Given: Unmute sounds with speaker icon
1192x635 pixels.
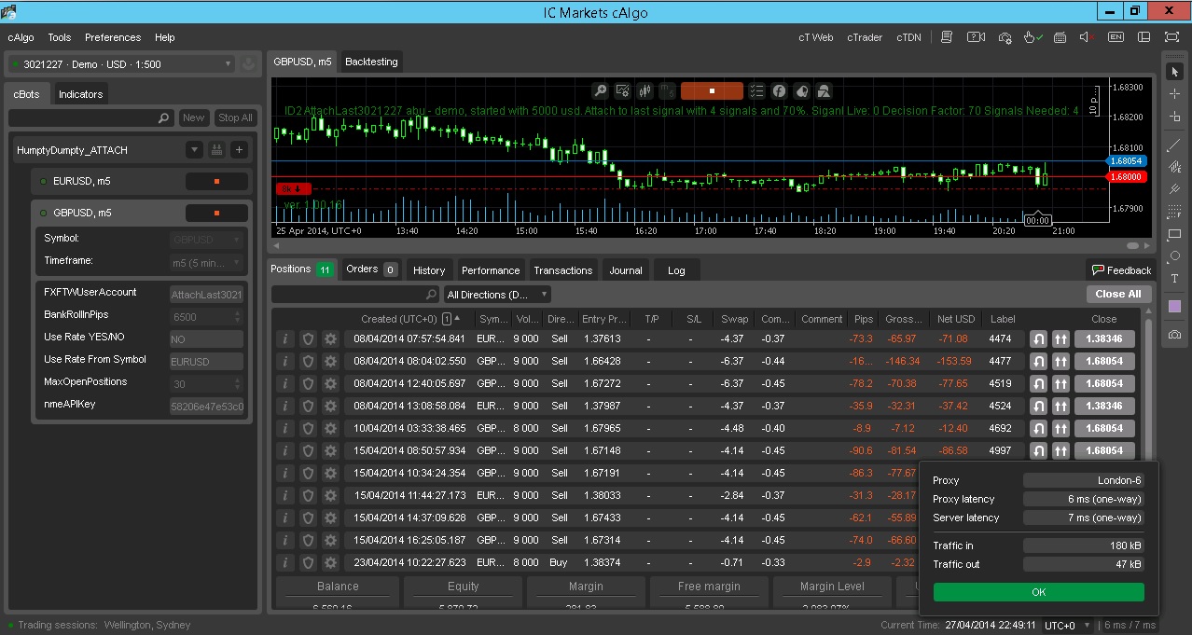Looking at the screenshot, I should click(1088, 37).
